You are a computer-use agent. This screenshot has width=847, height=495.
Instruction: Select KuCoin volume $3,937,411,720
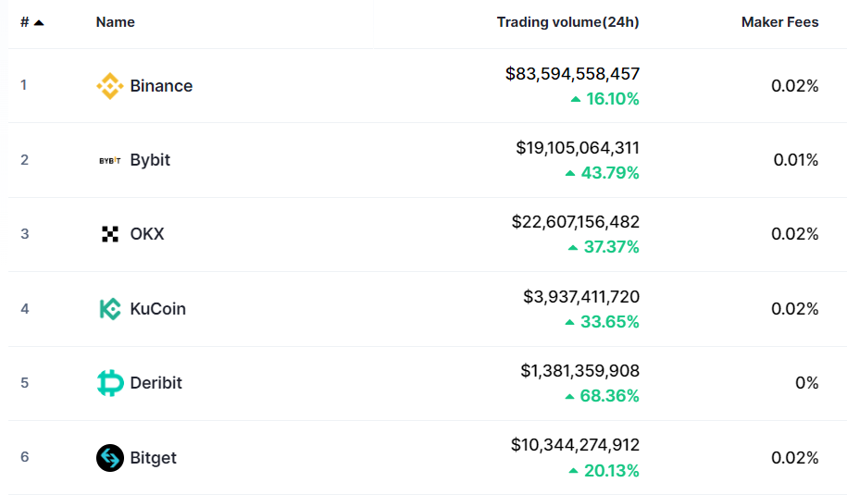point(581,296)
